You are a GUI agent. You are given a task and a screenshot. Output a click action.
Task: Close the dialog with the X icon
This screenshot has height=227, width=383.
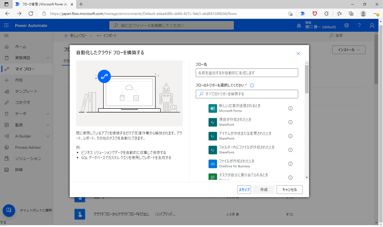coord(298,54)
